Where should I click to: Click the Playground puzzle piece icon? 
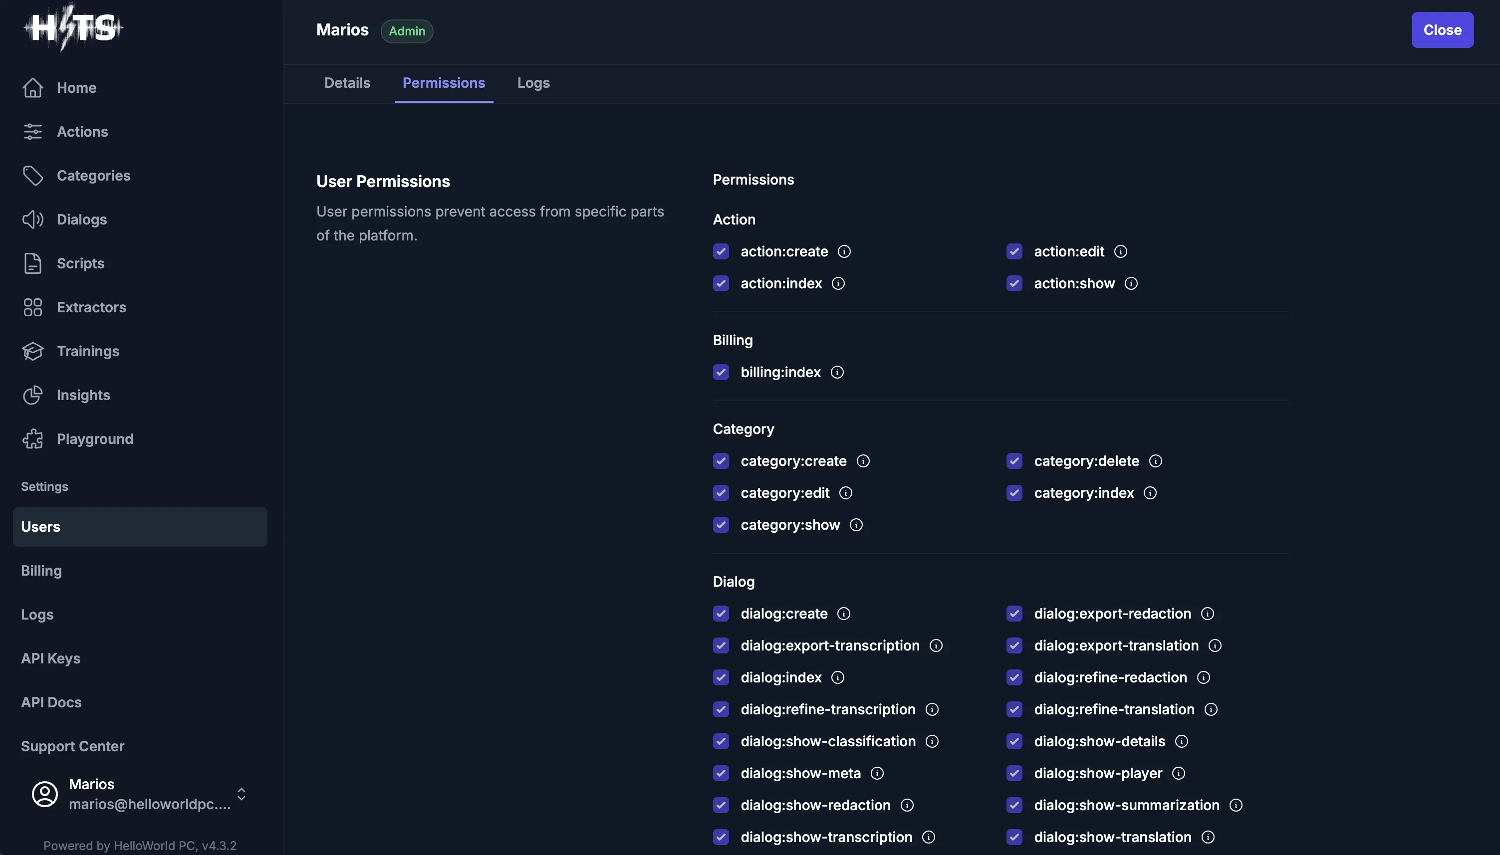click(33, 439)
